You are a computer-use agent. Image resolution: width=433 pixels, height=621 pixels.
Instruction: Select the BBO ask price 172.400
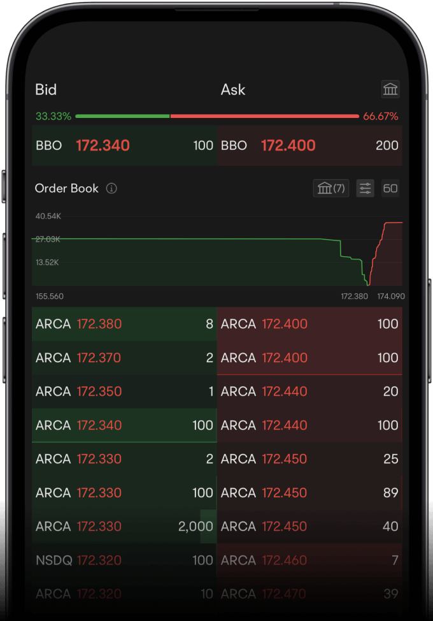click(x=288, y=145)
